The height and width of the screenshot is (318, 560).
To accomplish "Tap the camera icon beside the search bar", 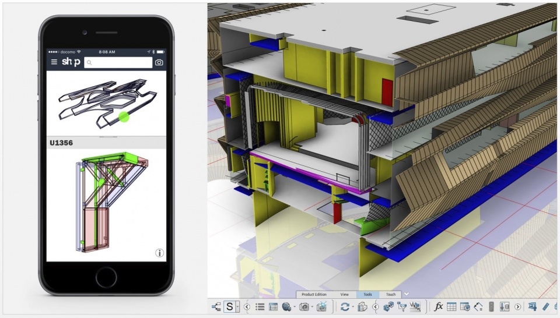I will pos(159,62).
